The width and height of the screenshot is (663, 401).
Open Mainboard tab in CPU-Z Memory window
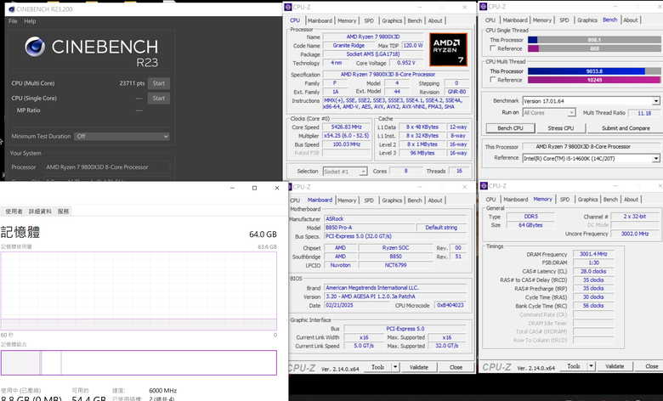515,200
